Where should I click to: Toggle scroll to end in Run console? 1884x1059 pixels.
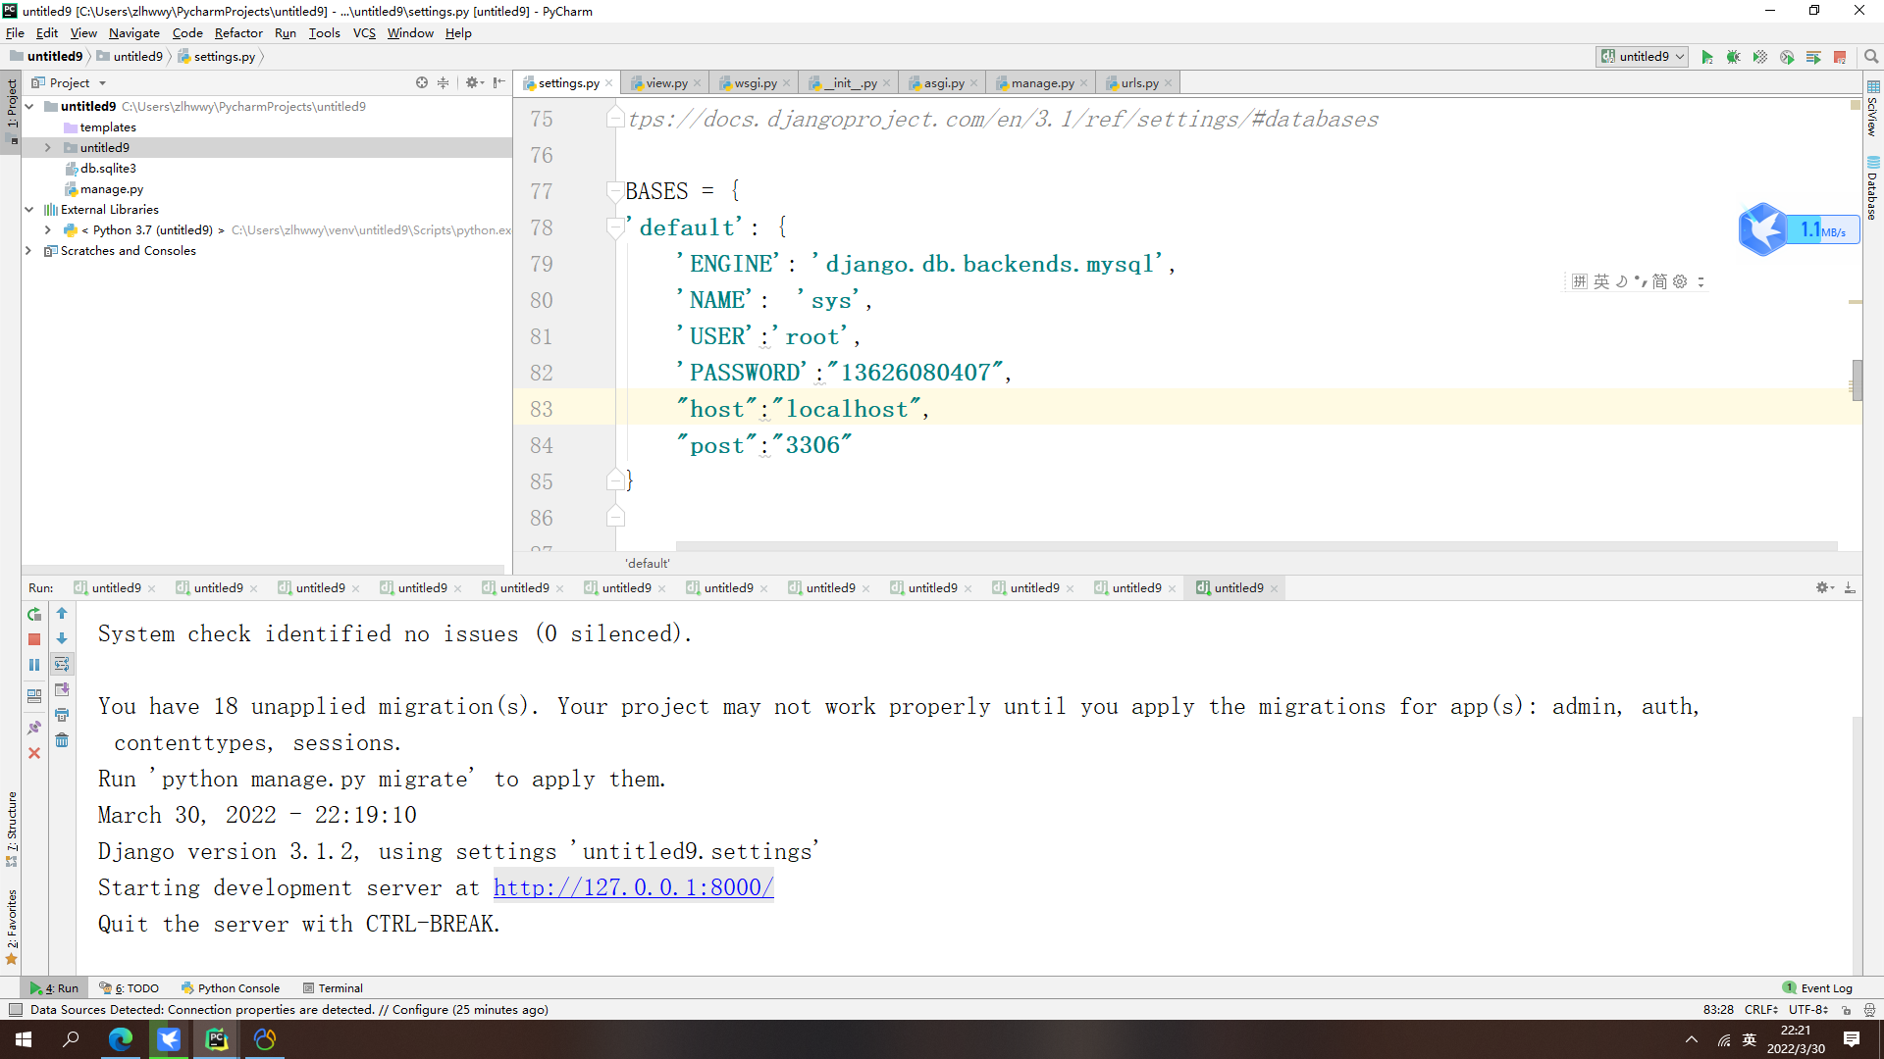62,689
